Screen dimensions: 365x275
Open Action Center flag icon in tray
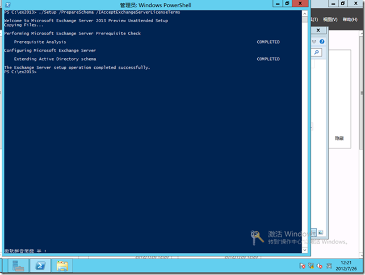click(302, 266)
